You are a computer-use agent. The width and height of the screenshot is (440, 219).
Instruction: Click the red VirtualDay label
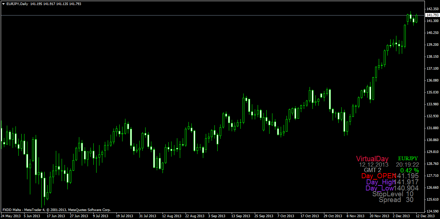[372, 159]
